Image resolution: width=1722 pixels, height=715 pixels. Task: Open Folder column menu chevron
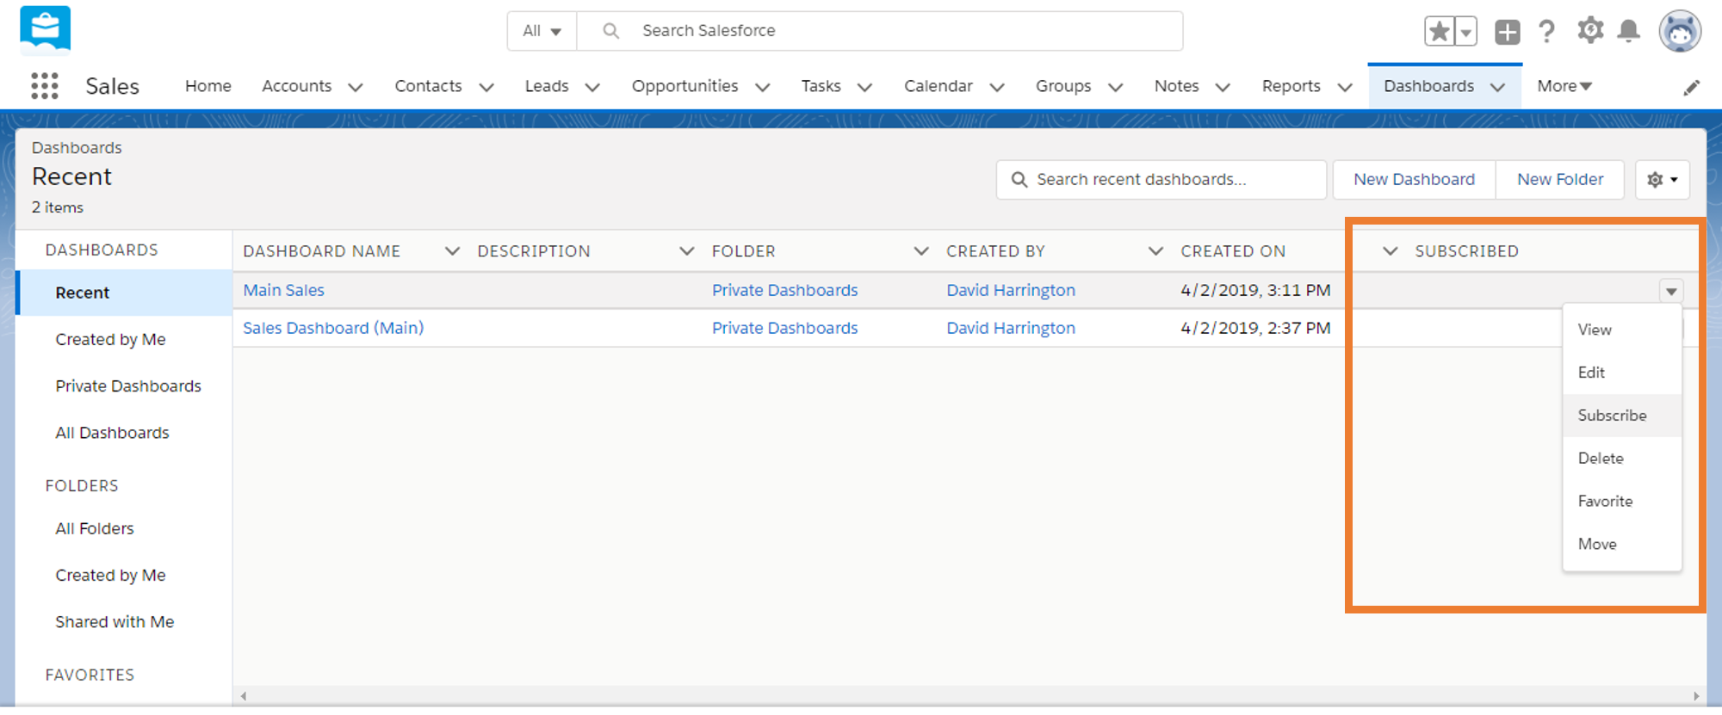point(921,251)
